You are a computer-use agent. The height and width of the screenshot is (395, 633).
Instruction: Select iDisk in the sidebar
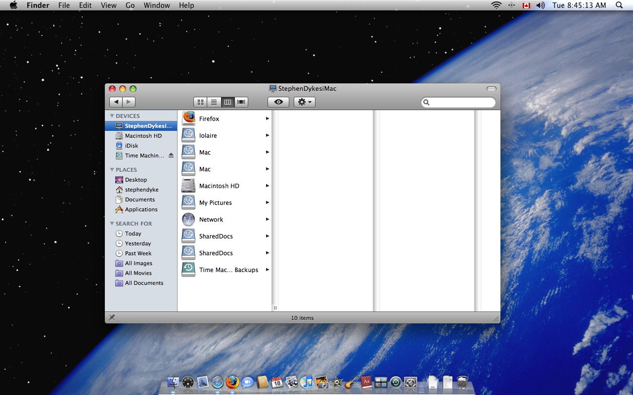141,146
